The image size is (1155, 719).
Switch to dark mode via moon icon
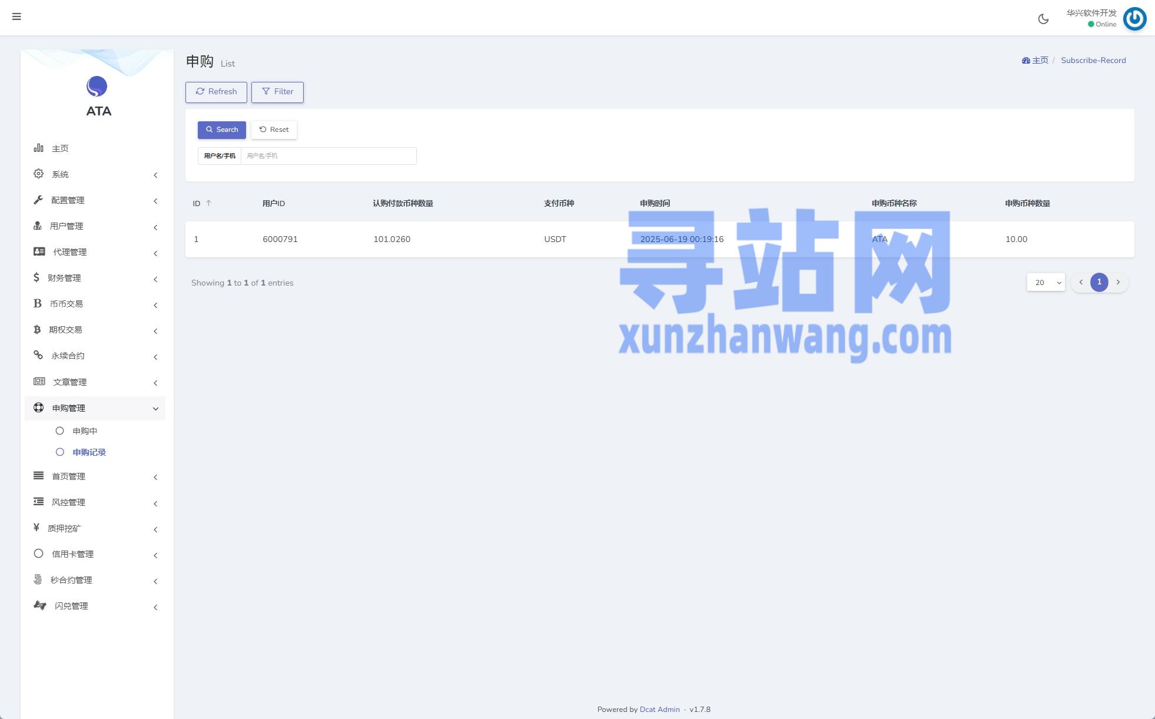point(1043,19)
